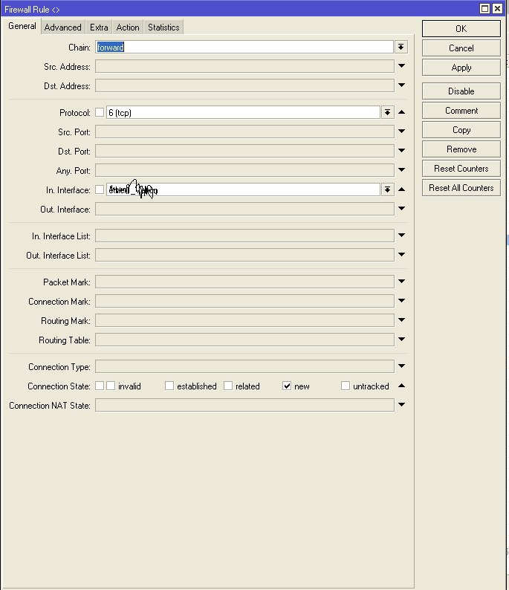Expand the In. Interface List field
The image size is (509, 590).
click(x=401, y=235)
